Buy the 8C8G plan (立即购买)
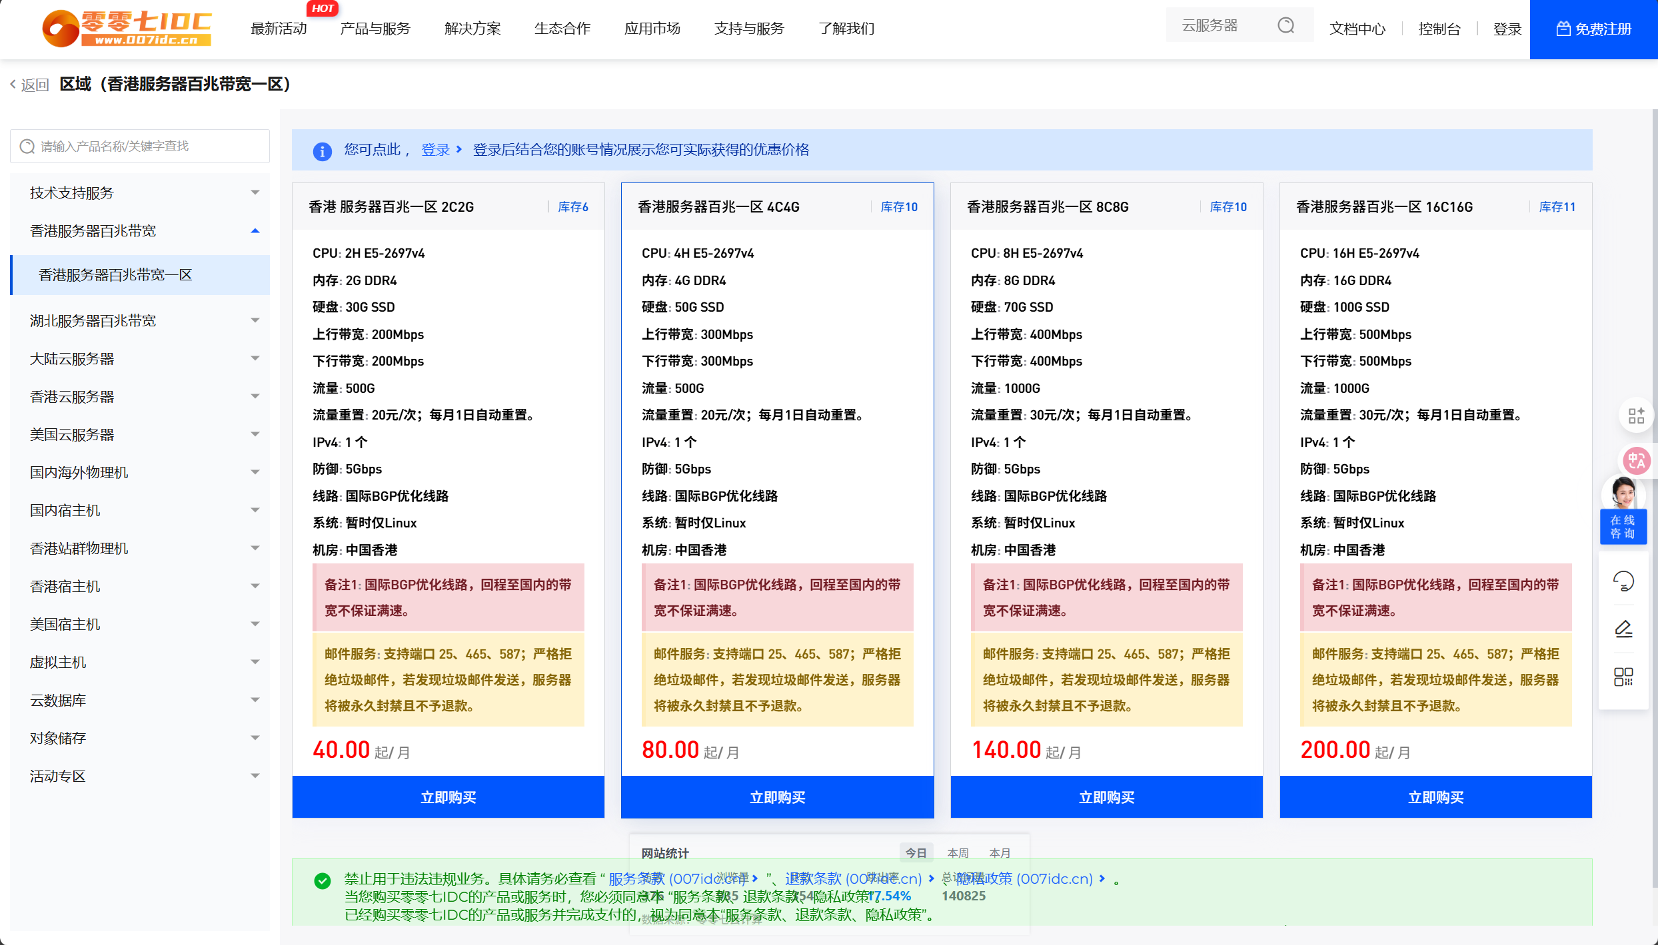Image resolution: width=1658 pixels, height=945 pixels. 1107,797
